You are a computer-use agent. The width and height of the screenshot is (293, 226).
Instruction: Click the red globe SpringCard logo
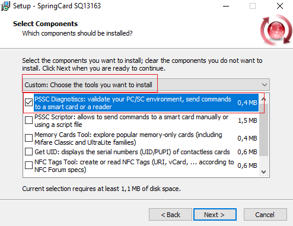[276, 30]
